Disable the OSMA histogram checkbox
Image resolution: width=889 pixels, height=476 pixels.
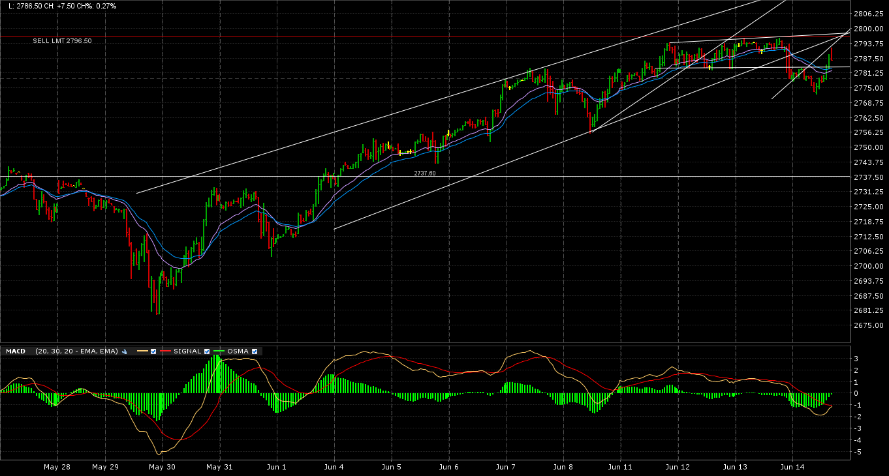click(x=255, y=351)
